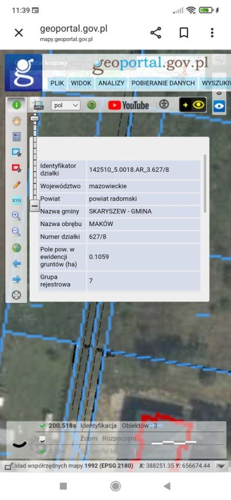Activate the green info identification tool

coord(17,105)
